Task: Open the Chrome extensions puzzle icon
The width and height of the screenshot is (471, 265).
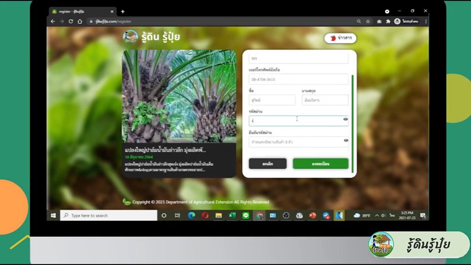Action: 388,21
